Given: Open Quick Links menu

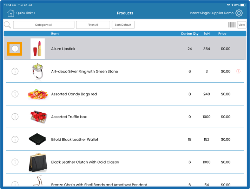Looking at the screenshot, I should tap(26, 13).
